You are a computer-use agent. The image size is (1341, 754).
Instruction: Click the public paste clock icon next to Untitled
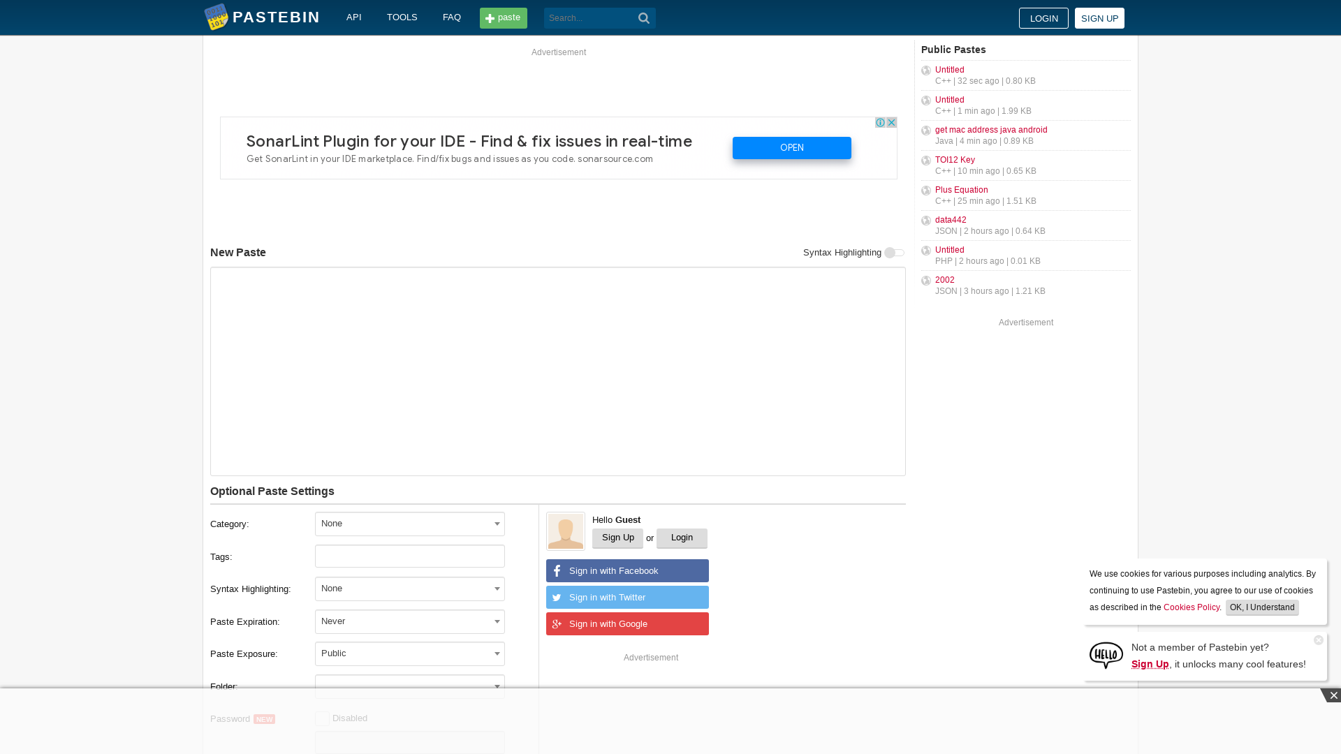925,70
